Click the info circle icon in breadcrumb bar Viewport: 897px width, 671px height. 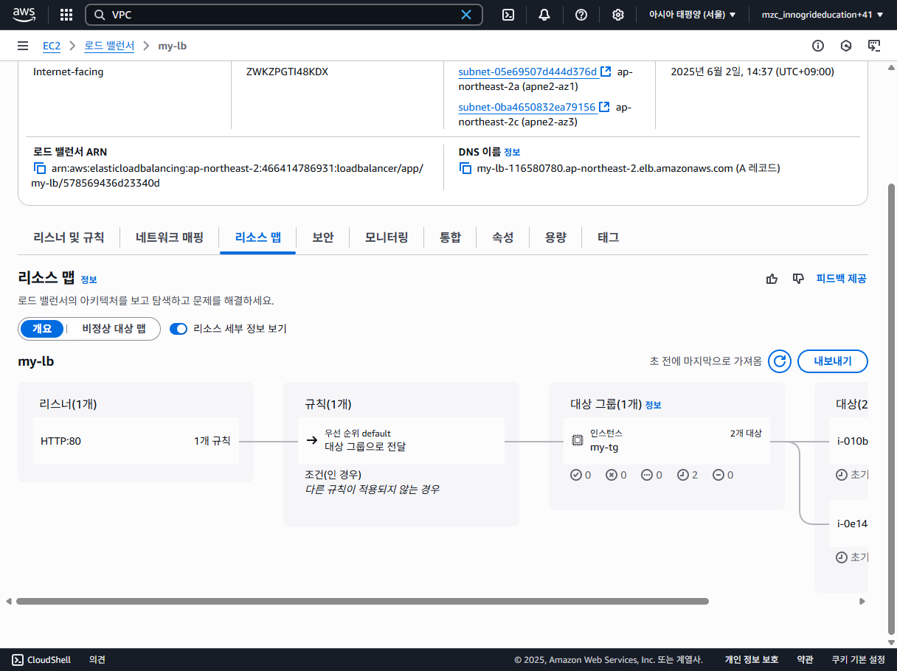[x=818, y=46]
